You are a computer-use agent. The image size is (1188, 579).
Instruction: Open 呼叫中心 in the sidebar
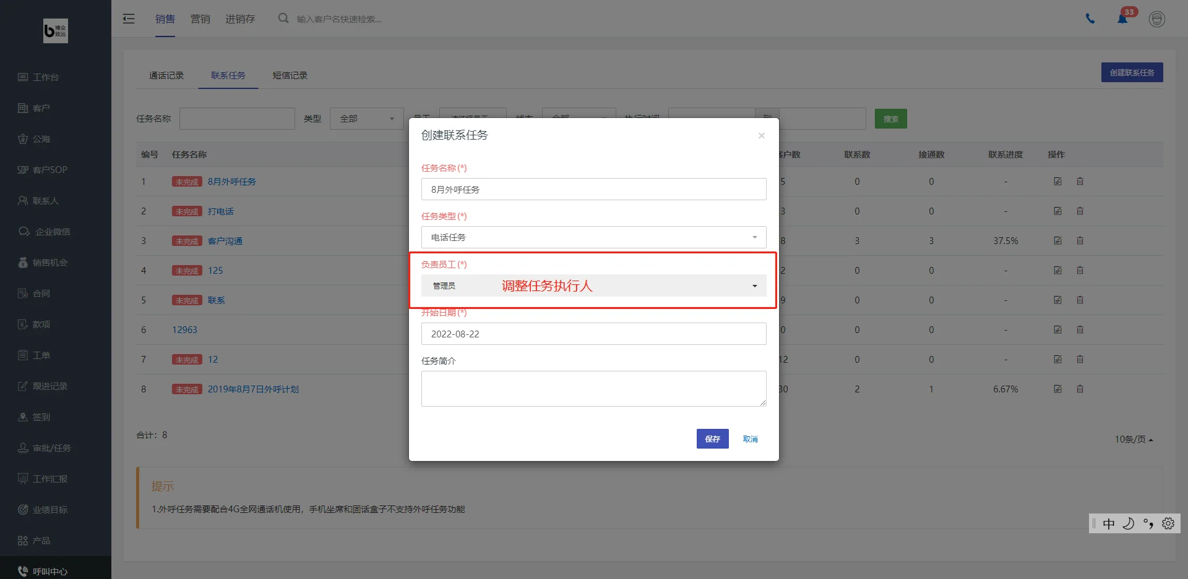tap(56, 569)
